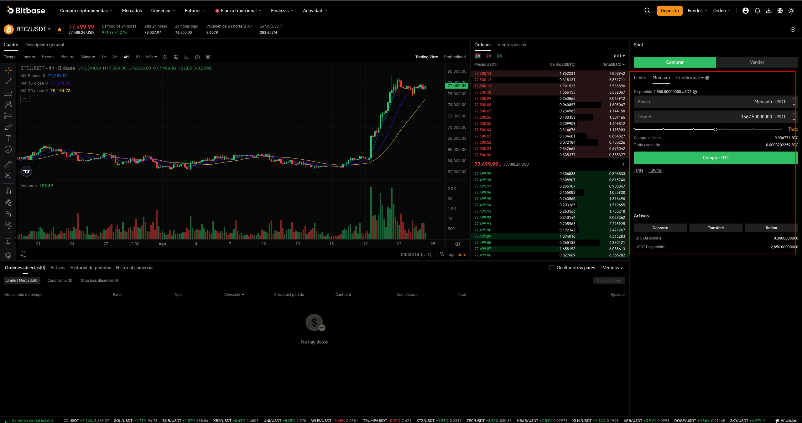Open the object tree layers icon
The width and height of the screenshot is (802, 423).
coord(8,255)
